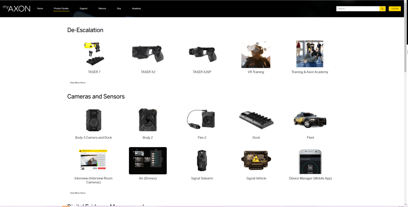The height and width of the screenshot is (207, 408).
Task: Click the LOG IN button
Action: pos(395,9)
